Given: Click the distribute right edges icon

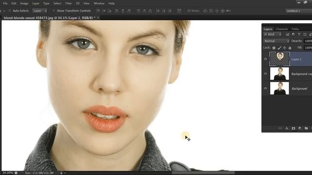Looking at the screenshot, I should [x=170, y=11].
